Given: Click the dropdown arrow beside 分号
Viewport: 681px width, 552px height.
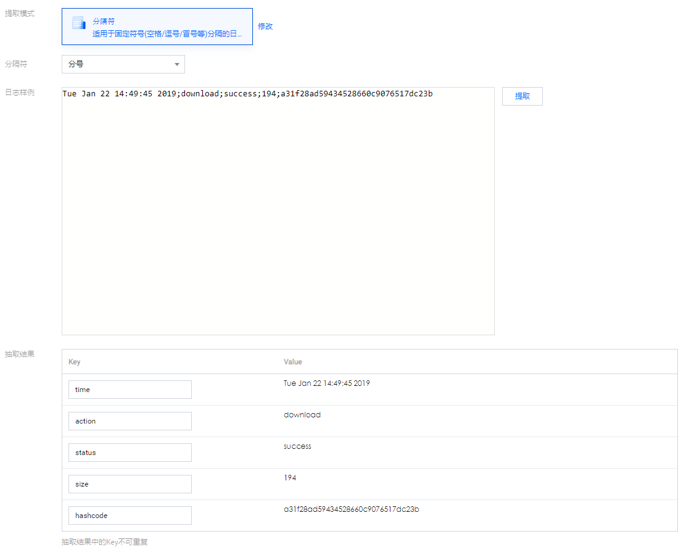Looking at the screenshot, I should 177,64.
